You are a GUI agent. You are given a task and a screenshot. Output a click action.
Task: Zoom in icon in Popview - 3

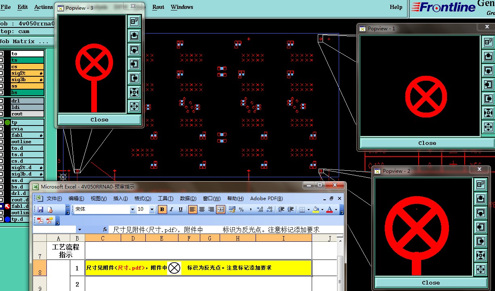[x=134, y=92]
